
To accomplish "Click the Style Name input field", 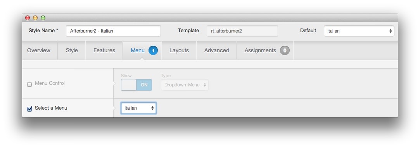I will point(113,31).
